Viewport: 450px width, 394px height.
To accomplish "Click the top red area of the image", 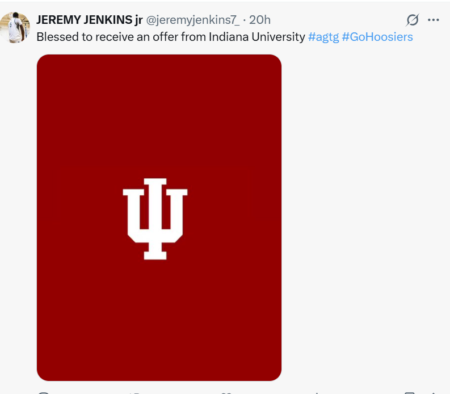I will [x=159, y=91].
